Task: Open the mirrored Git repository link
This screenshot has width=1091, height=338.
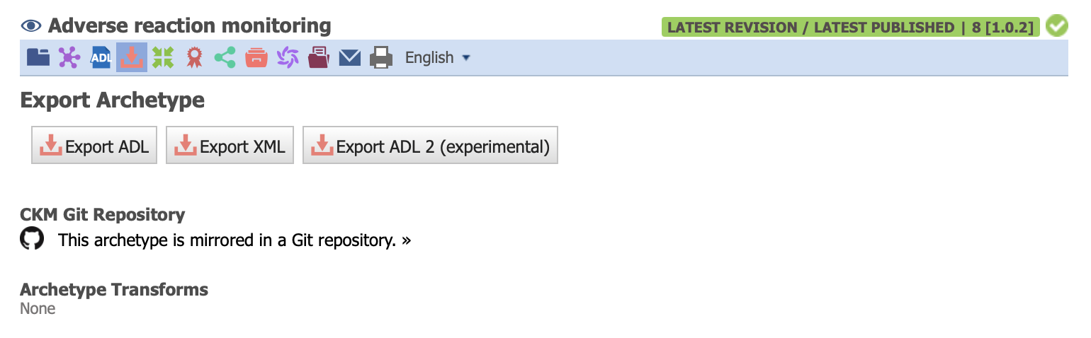Action: (234, 240)
